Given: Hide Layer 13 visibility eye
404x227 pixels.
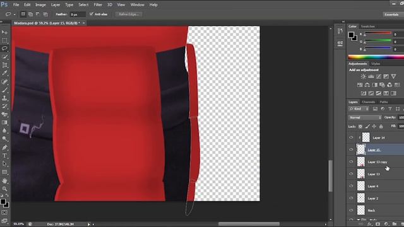Looking at the screenshot, I should click(351, 174).
